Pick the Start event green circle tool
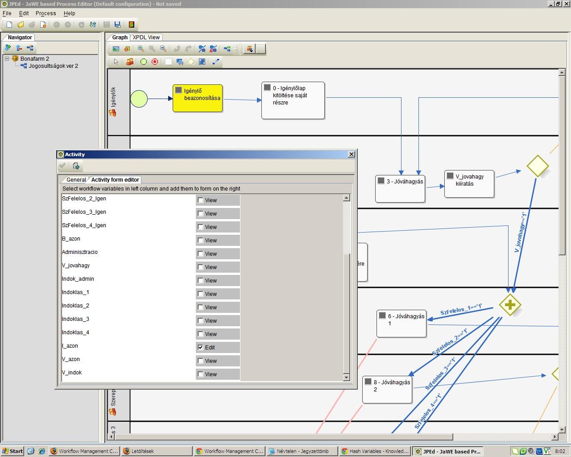Viewport: 571px width, 457px height. pos(144,62)
